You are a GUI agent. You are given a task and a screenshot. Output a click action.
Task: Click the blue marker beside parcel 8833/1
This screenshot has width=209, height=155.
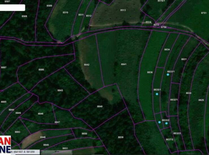click(168, 75)
